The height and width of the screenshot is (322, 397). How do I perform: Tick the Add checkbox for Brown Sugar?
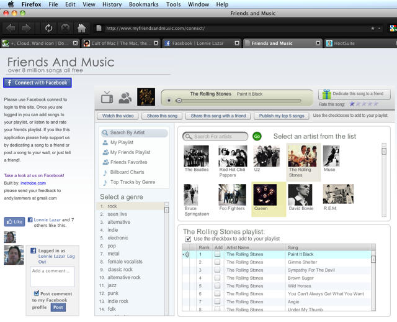[218, 278]
